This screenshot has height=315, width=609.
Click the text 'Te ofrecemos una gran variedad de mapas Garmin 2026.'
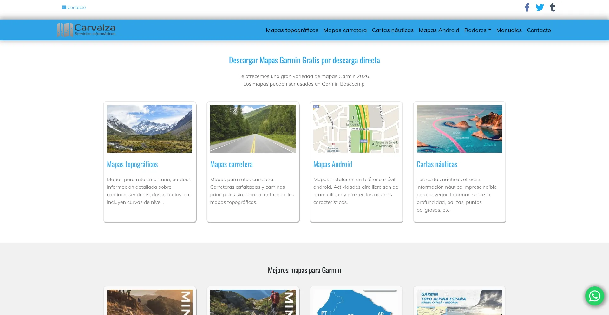pyautogui.click(x=304, y=76)
